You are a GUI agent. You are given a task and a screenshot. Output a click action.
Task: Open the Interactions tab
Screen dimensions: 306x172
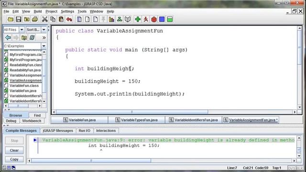coord(106,130)
